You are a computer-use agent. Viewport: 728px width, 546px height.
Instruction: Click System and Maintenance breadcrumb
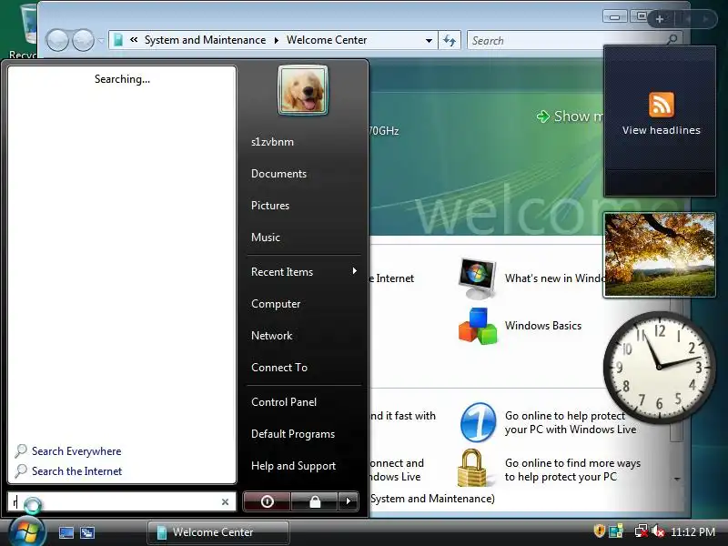(206, 40)
